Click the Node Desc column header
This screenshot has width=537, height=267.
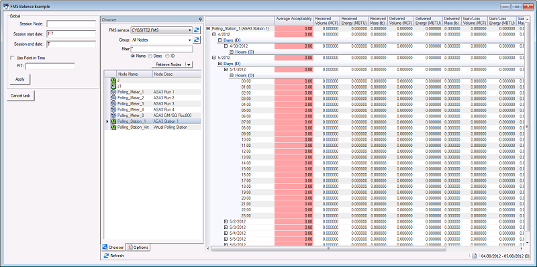[x=177, y=74]
